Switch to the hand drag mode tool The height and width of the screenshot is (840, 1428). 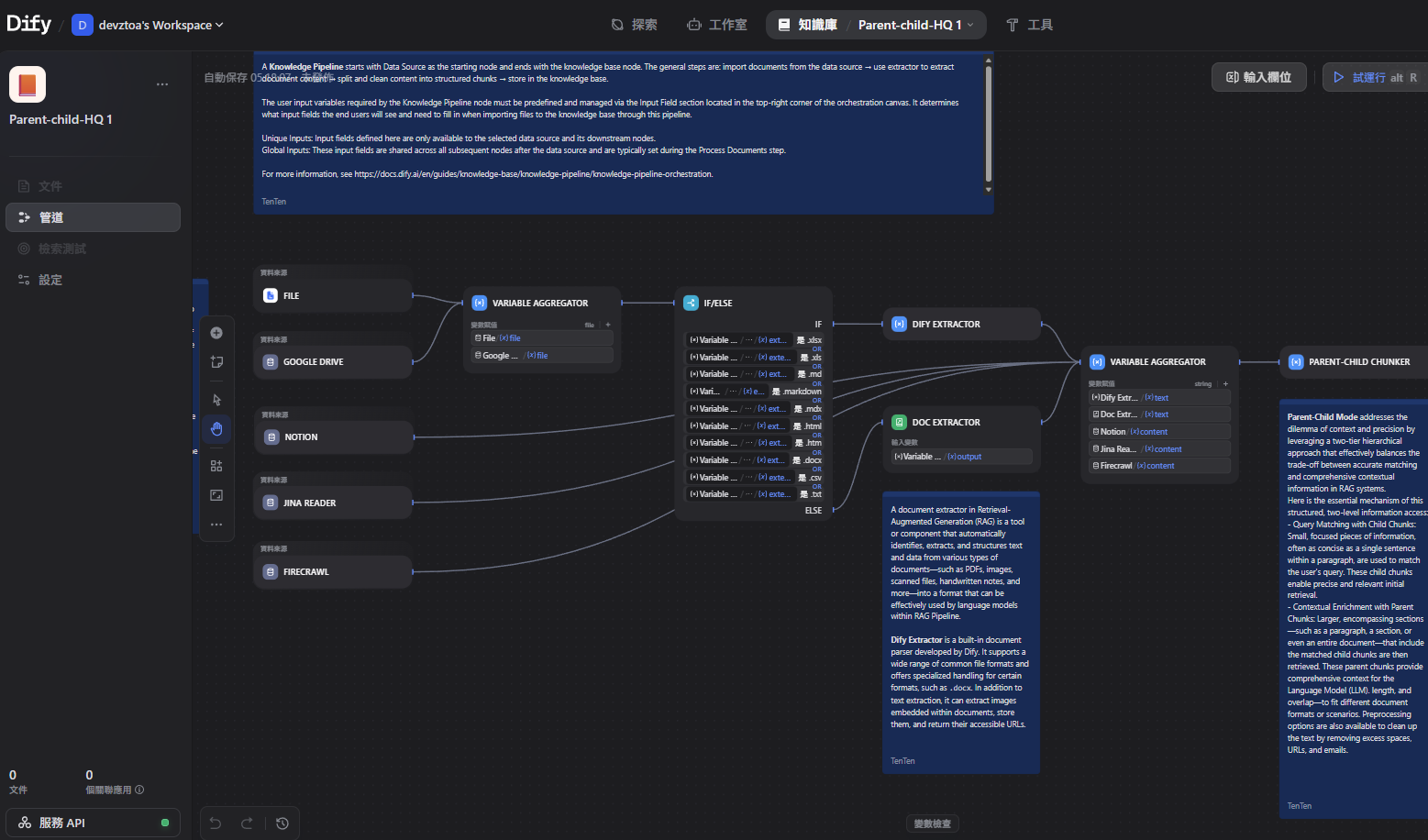coord(216,429)
